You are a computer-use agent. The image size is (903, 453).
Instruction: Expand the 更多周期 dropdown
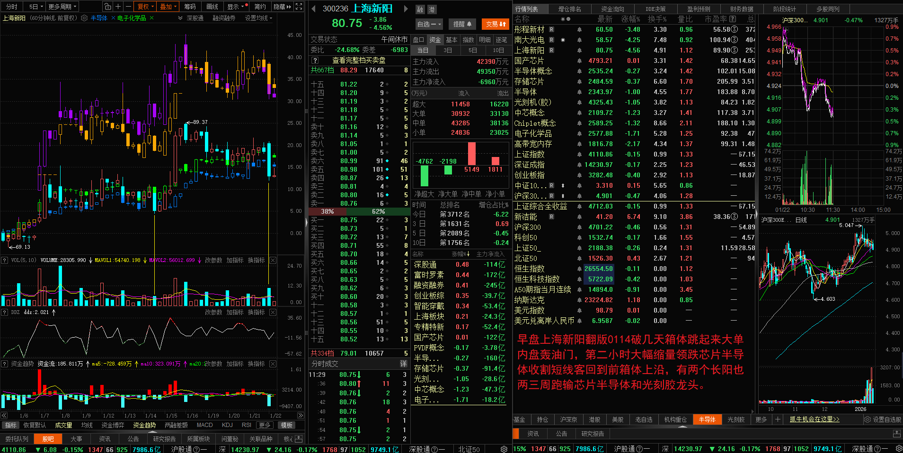(62, 7)
